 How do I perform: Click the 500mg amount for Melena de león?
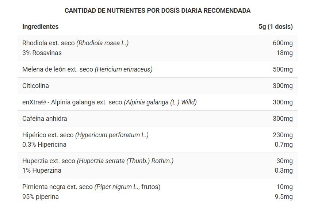283,69
